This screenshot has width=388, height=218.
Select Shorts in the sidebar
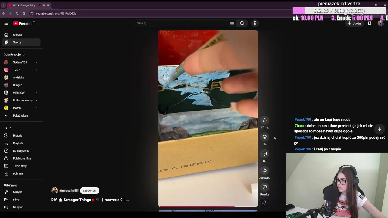(21, 42)
